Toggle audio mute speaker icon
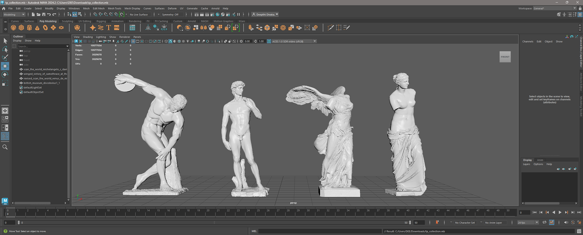 [x=566, y=223]
